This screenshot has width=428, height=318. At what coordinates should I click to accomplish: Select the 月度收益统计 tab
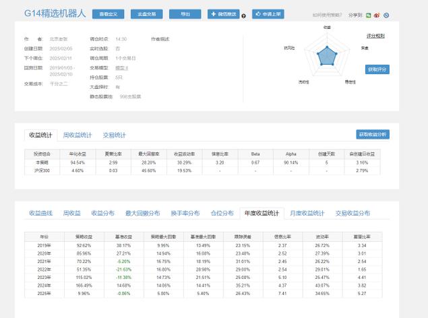[307, 213]
